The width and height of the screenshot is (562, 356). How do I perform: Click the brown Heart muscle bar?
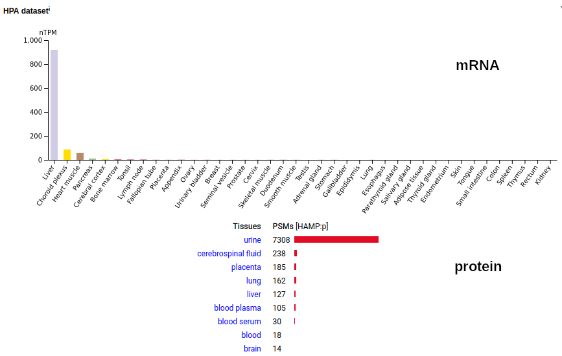(x=80, y=157)
